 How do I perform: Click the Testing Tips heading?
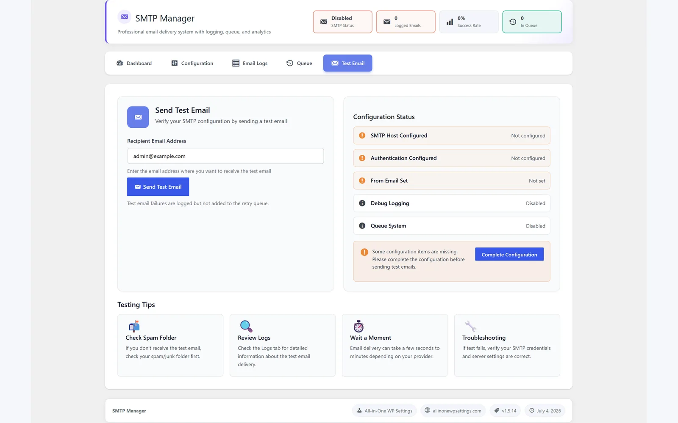136,305
